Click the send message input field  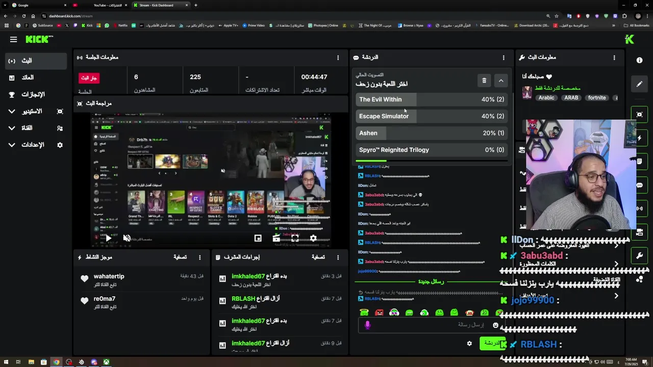pyautogui.click(x=431, y=325)
